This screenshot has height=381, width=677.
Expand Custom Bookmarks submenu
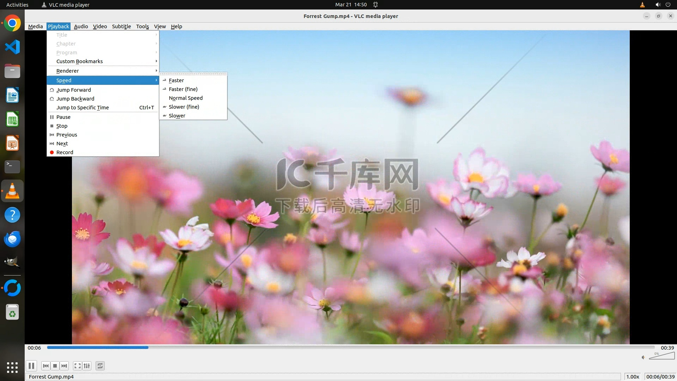[x=80, y=61]
